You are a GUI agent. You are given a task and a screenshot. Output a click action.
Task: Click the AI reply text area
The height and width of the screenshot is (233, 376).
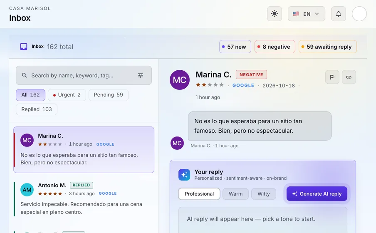pyautogui.click(x=262, y=220)
